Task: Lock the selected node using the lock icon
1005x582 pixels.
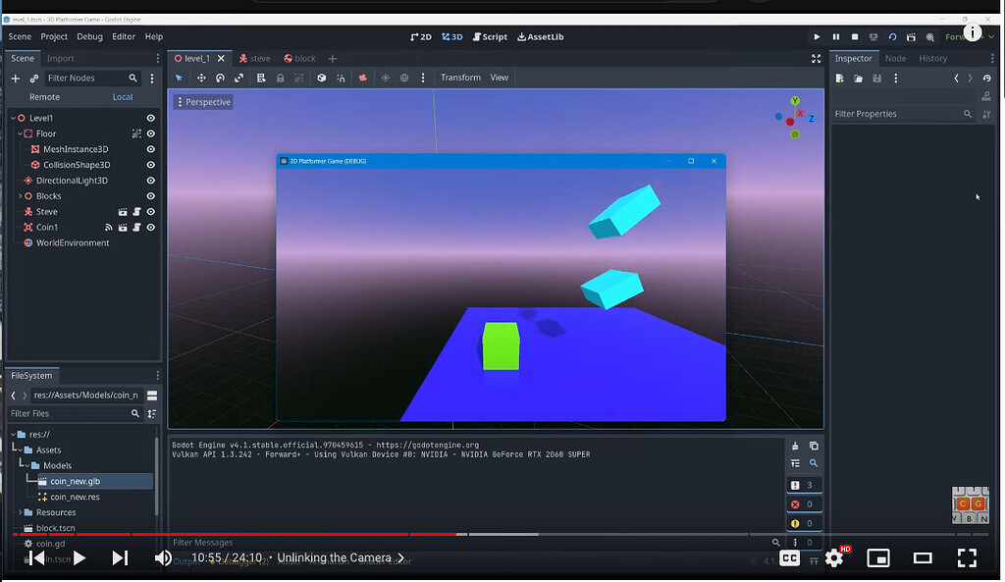Action: [x=279, y=78]
